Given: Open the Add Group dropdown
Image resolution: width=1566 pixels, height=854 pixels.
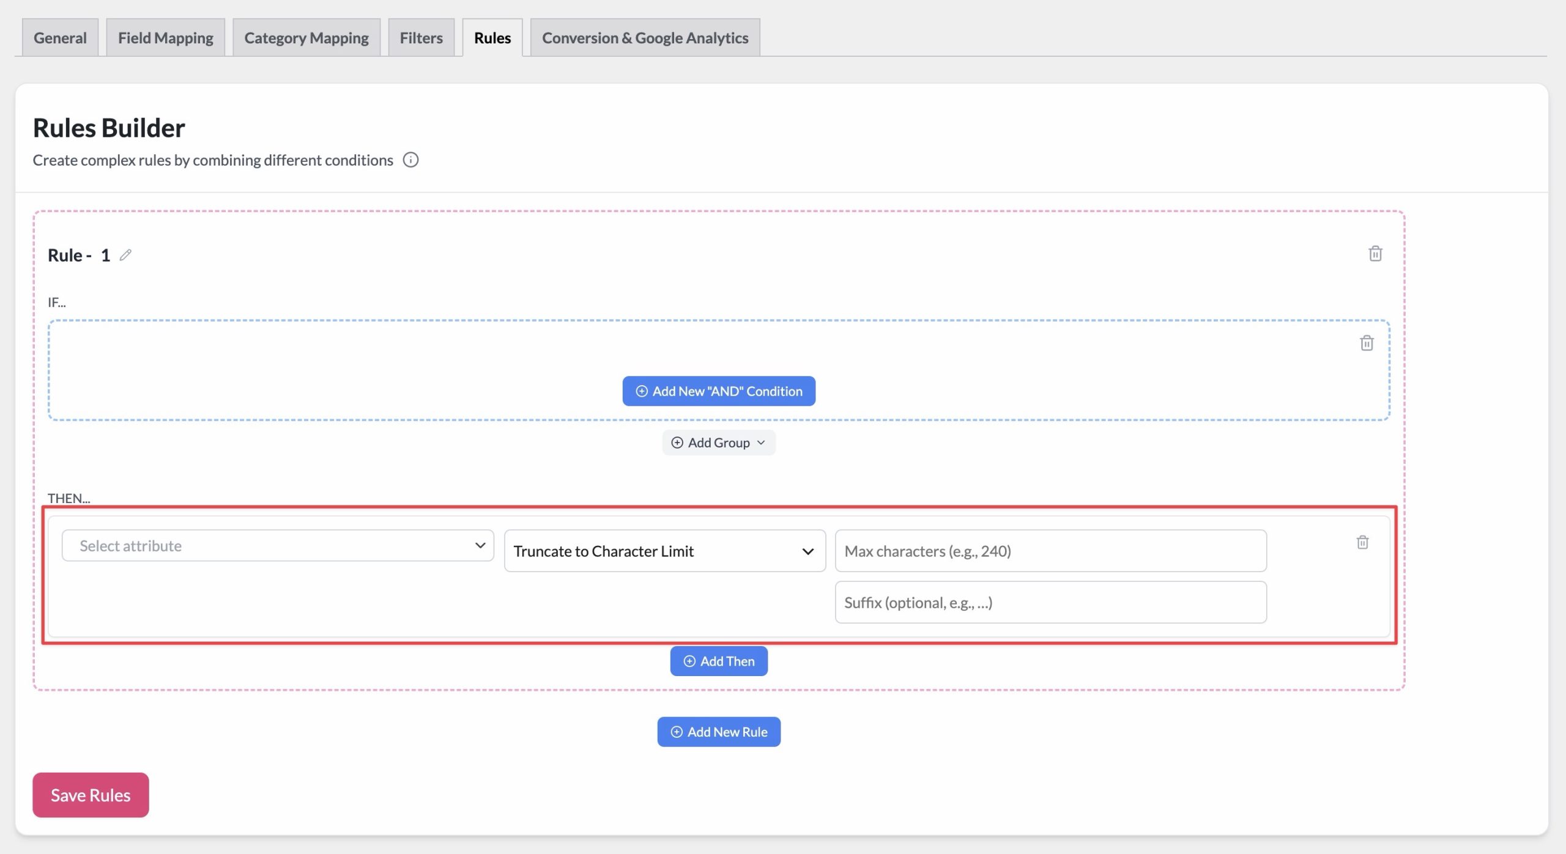Looking at the screenshot, I should [719, 443].
